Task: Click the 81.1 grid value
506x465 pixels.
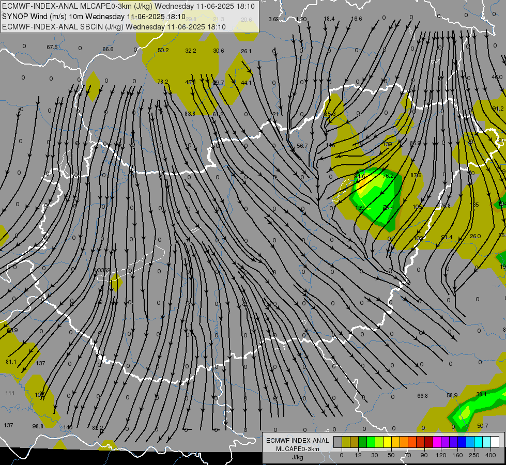Action: (11, 362)
